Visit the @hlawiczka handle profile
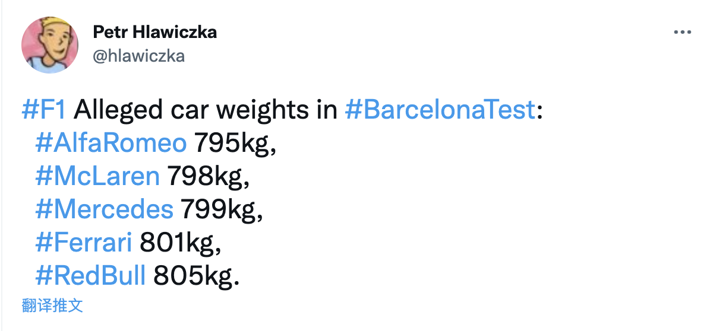707x331 pixels. pyautogui.click(x=139, y=56)
